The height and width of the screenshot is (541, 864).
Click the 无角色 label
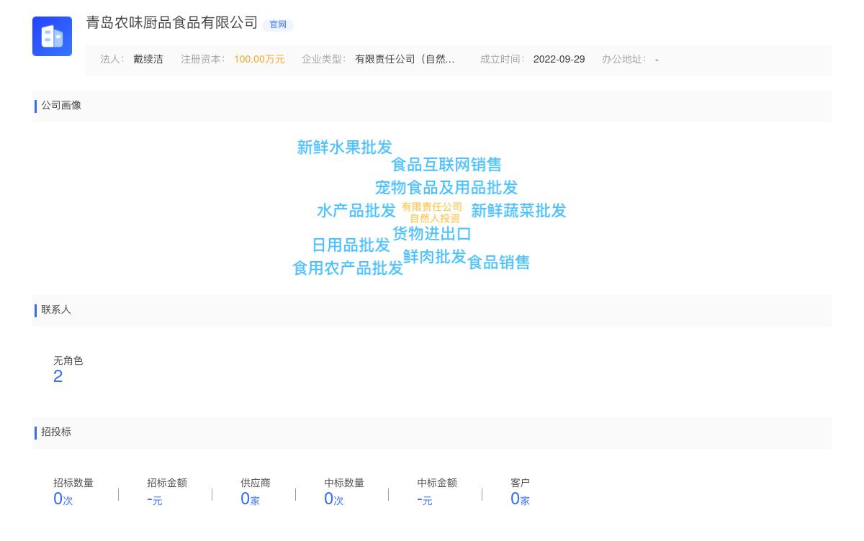[x=68, y=361]
